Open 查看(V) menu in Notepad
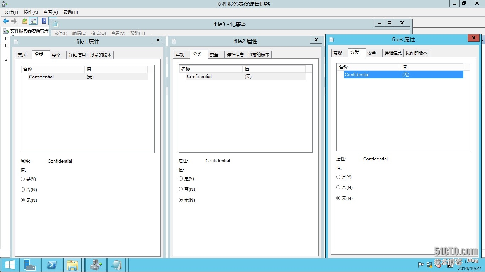485x272 pixels. [118, 33]
